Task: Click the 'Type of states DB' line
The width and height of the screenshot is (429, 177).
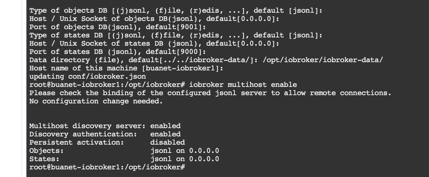Action: coord(176,35)
